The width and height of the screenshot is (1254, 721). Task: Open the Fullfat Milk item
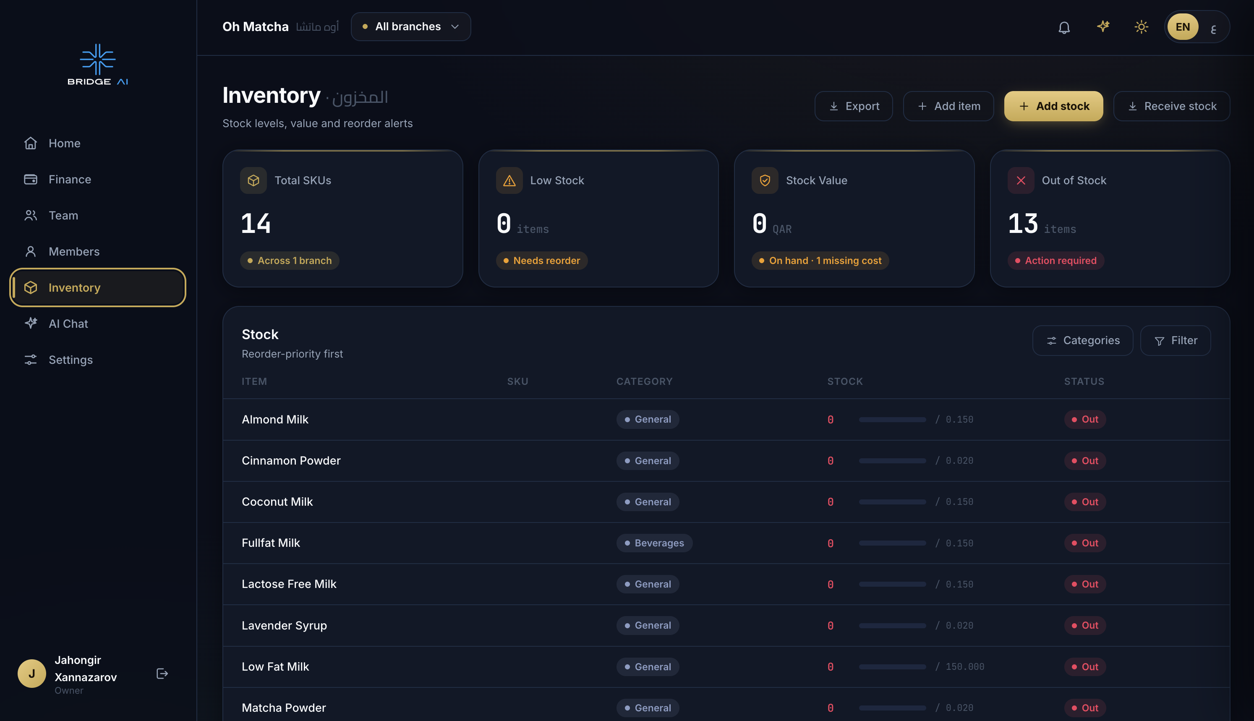click(726, 543)
